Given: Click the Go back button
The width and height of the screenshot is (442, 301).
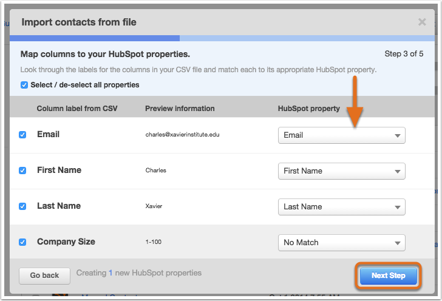Looking at the screenshot, I should (44, 276).
